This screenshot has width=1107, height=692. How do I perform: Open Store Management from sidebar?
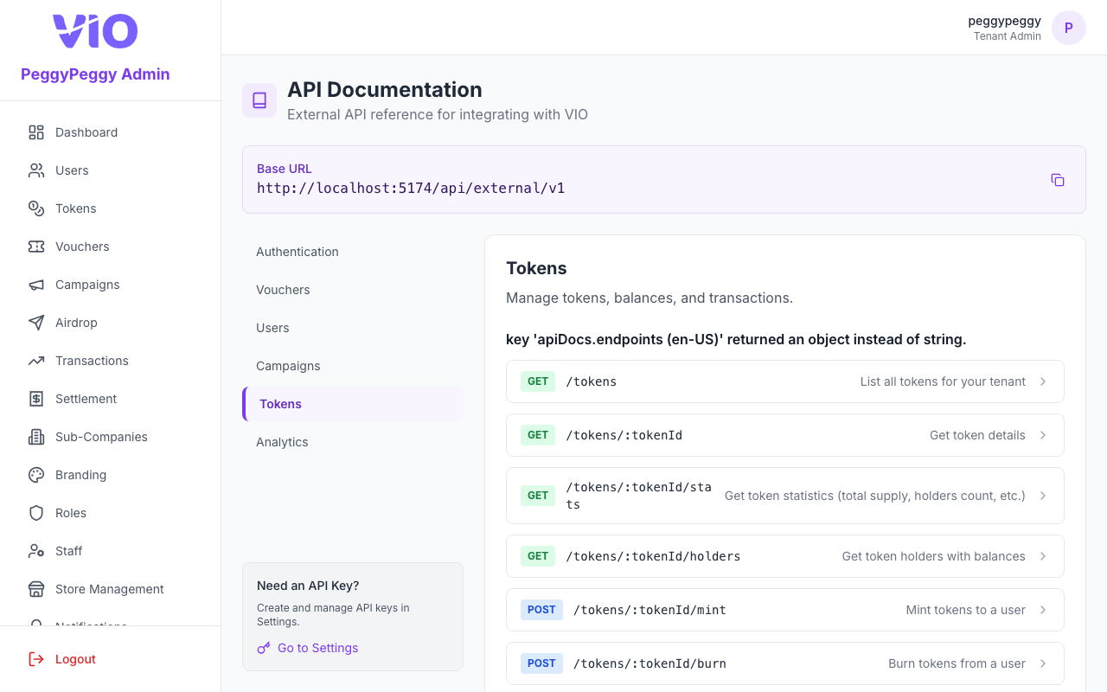(x=111, y=589)
